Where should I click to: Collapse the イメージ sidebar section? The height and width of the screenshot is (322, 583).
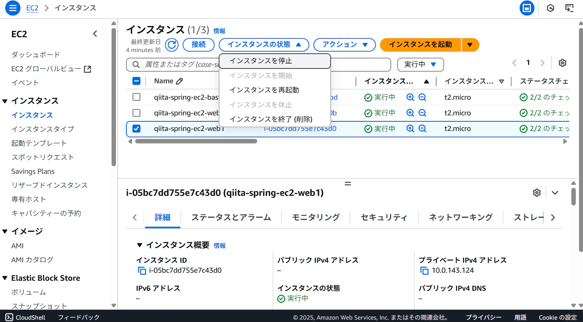click(5, 231)
